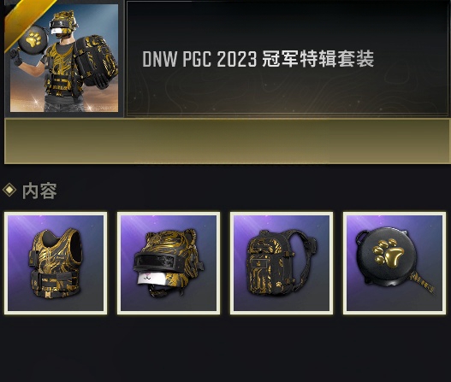Click the frying pan held by the character

tap(31, 42)
